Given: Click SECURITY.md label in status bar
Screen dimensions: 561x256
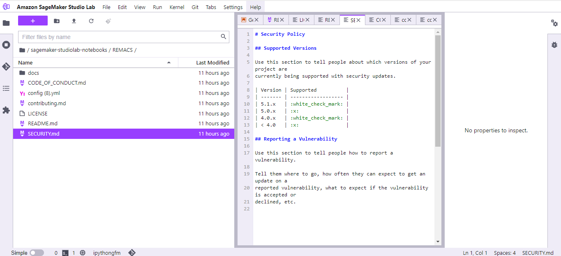Looking at the screenshot, I should [x=538, y=253].
